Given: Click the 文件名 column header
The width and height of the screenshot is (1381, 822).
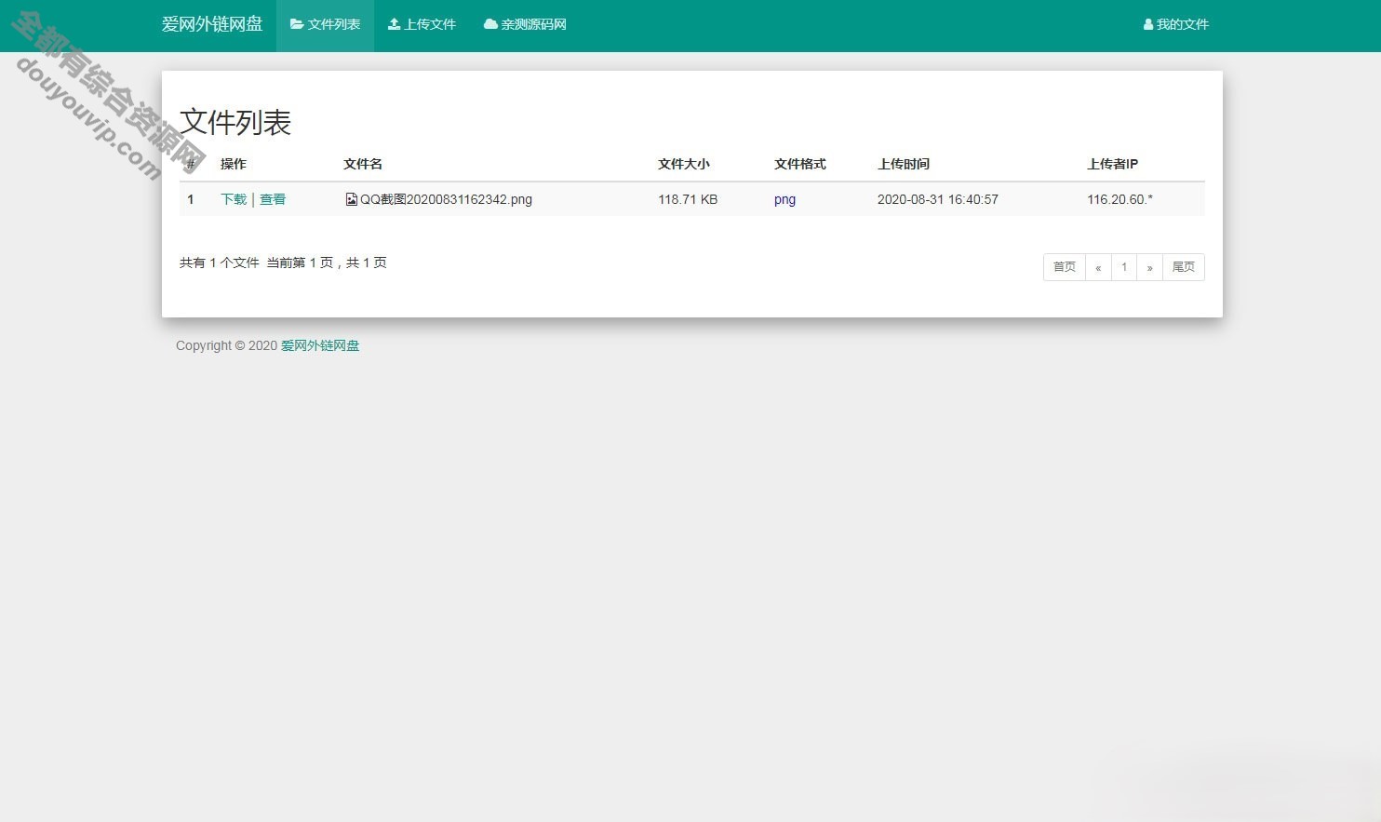Looking at the screenshot, I should 363,164.
